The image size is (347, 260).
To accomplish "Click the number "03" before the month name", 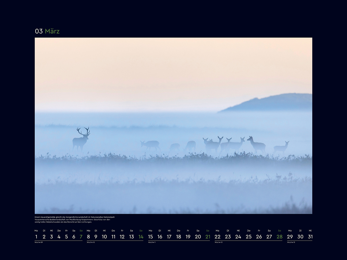I will click(39, 31).
